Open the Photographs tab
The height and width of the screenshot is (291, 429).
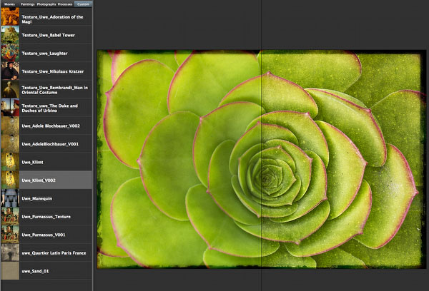[x=46, y=4]
